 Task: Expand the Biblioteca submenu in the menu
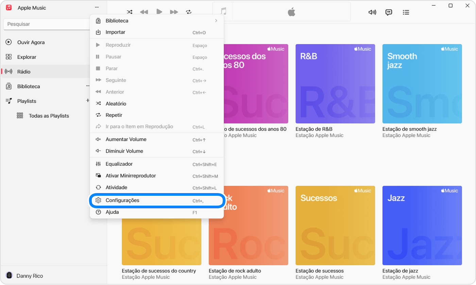[157, 21]
